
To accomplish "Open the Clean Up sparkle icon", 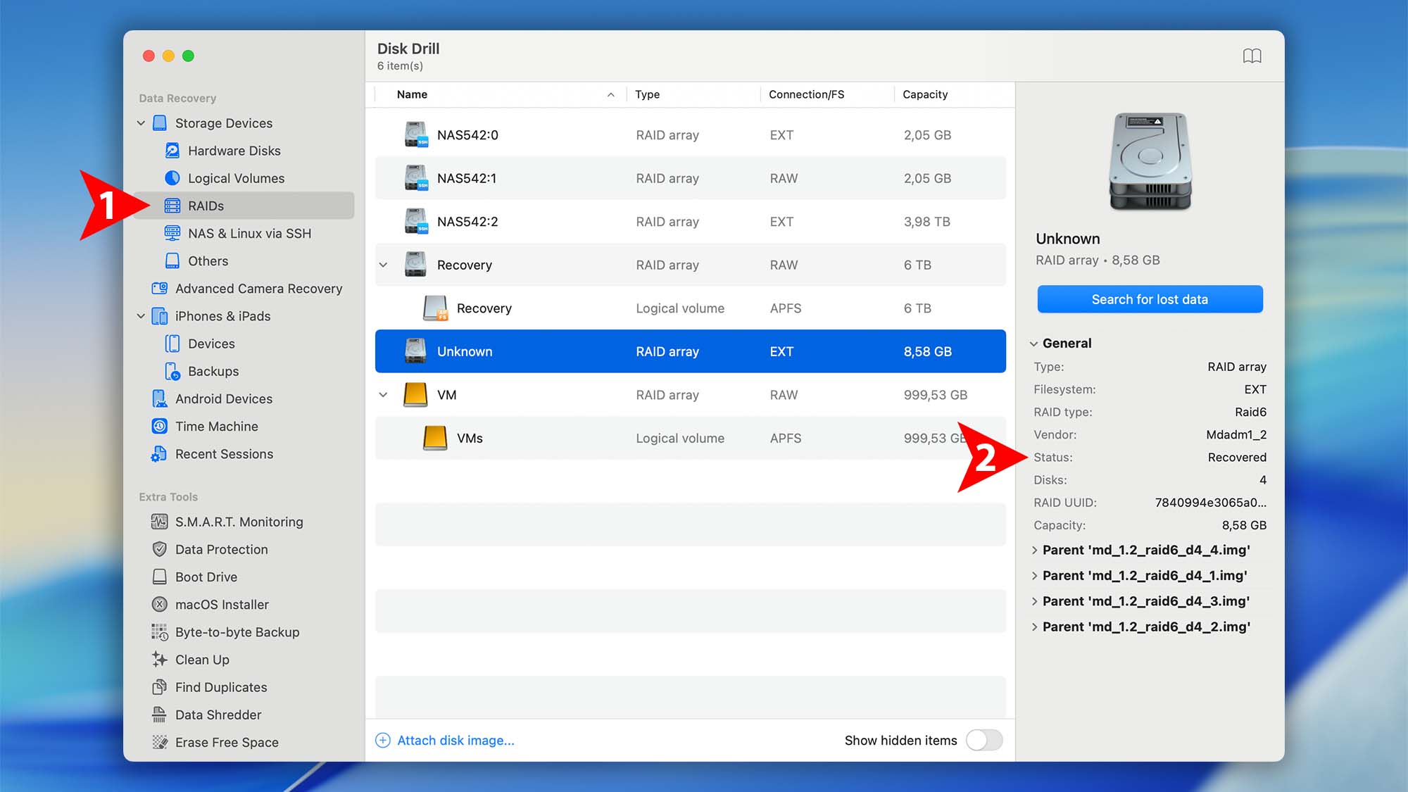I will click(160, 660).
